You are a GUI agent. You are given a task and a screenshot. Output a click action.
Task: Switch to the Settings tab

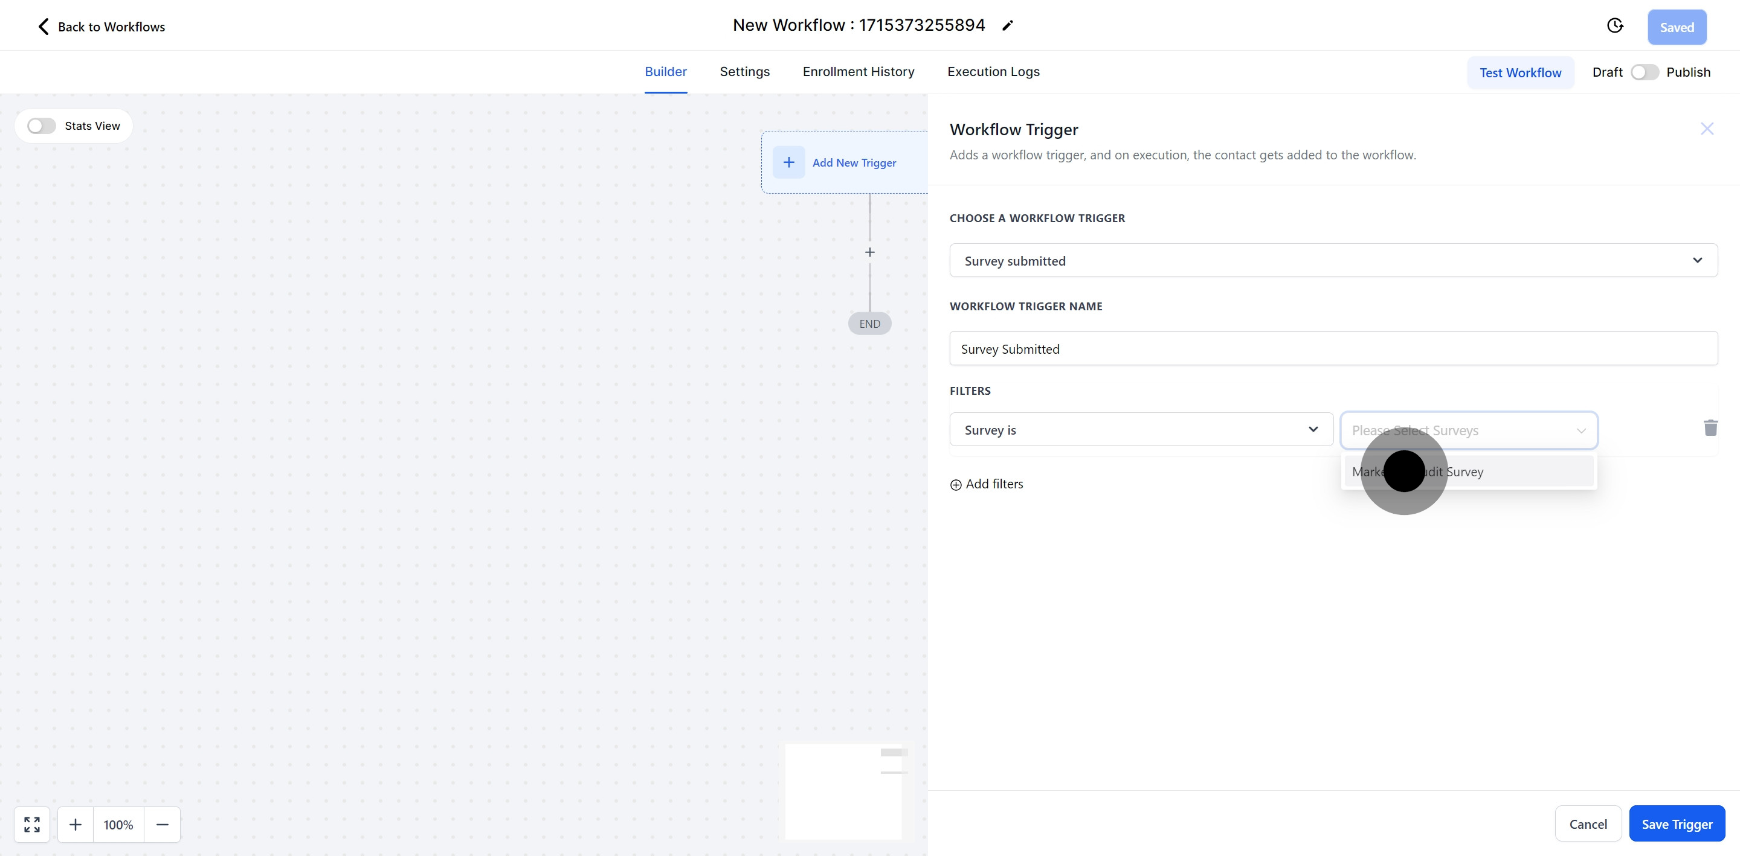(744, 72)
